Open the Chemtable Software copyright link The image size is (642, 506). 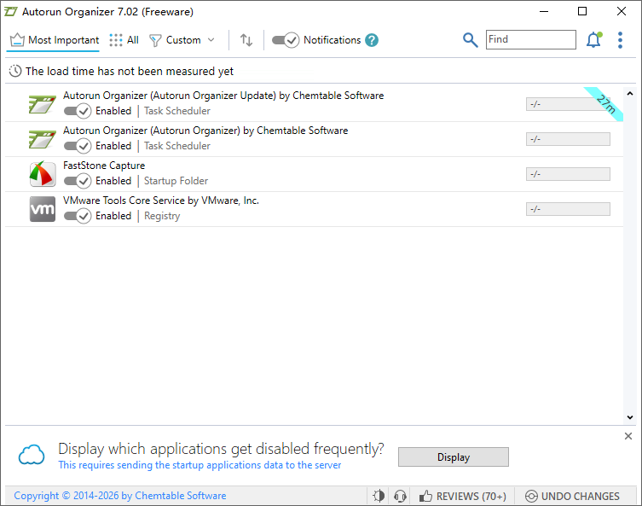[x=120, y=496]
